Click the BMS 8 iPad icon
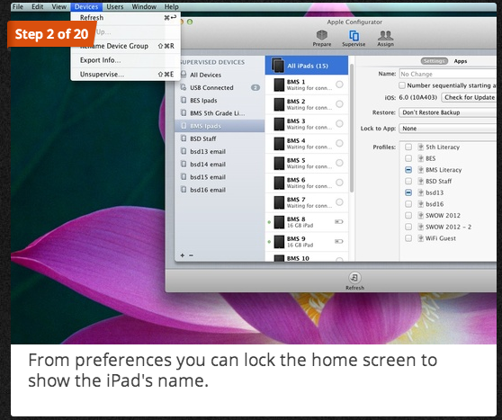Viewport: 502px width, 420px height. pyautogui.click(x=279, y=222)
